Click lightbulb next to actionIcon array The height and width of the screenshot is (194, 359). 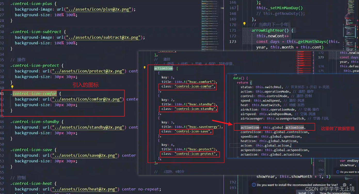(145, 67)
